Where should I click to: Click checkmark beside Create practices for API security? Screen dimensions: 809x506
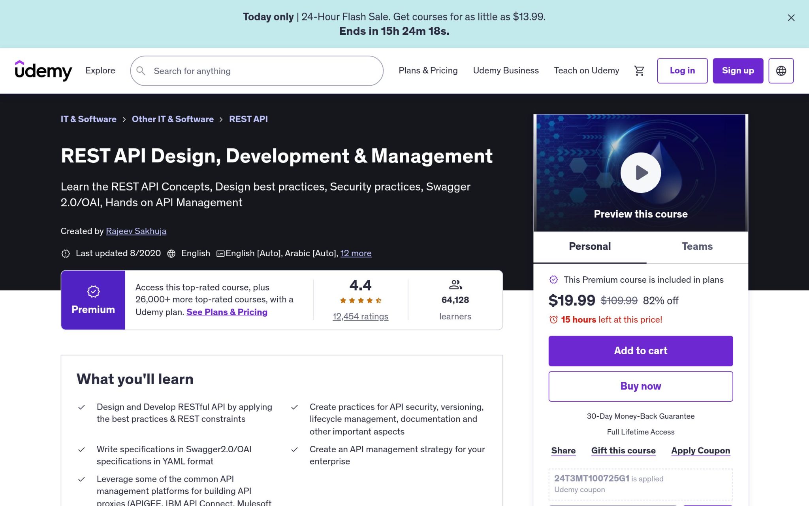(295, 407)
